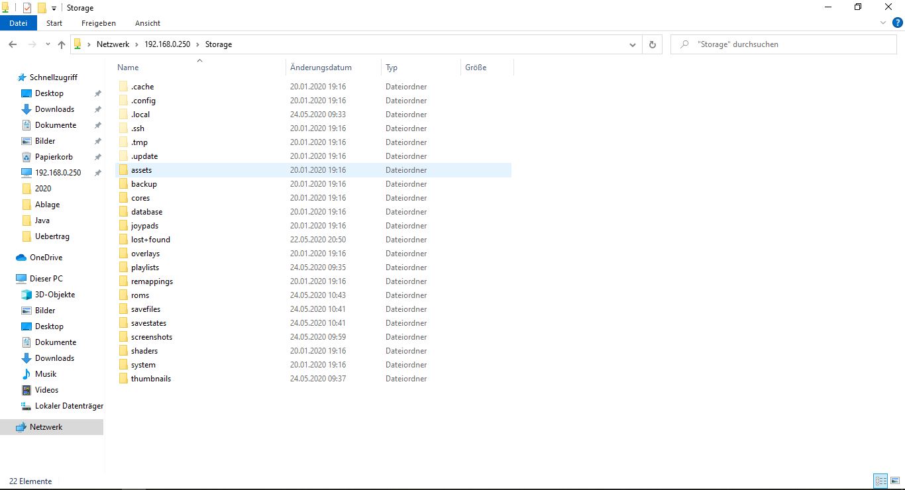This screenshot has height=490, width=905.
Task: Switch to the Start ribbon tab
Action: point(54,23)
